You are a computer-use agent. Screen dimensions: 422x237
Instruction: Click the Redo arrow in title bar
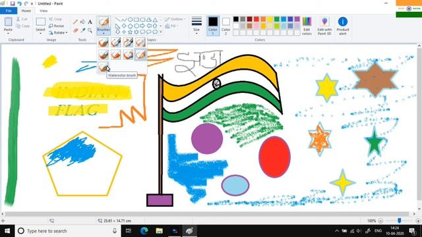coord(26,3)
